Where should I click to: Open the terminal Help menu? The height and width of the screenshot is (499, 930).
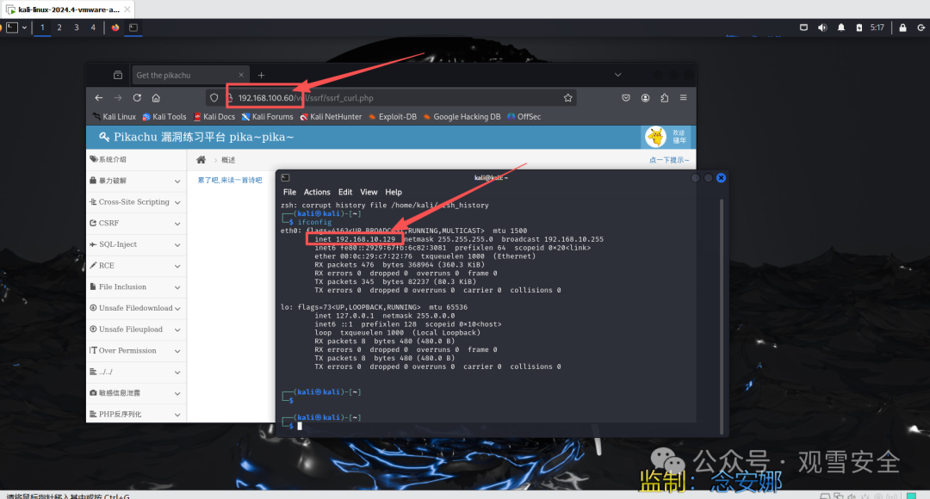(394, 192)
